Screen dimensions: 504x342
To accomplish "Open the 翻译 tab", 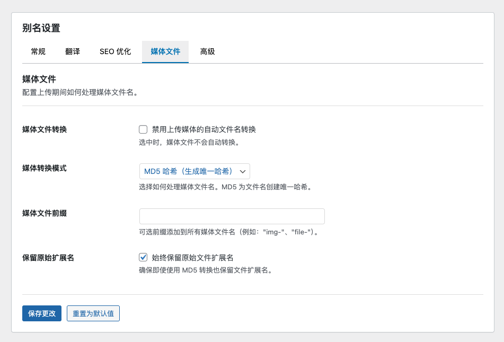I will (x=73, y=52).
